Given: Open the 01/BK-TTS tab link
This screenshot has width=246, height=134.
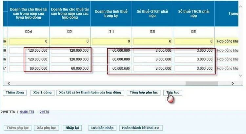Looking at the screenshot, I should click(27, 112).
